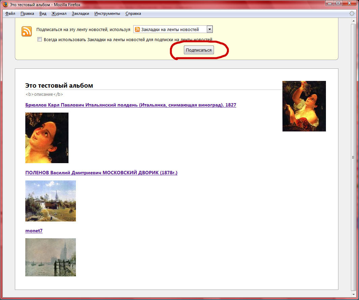Click the scrollbar up arrow

pyautogui.click(x=353, y=21)
